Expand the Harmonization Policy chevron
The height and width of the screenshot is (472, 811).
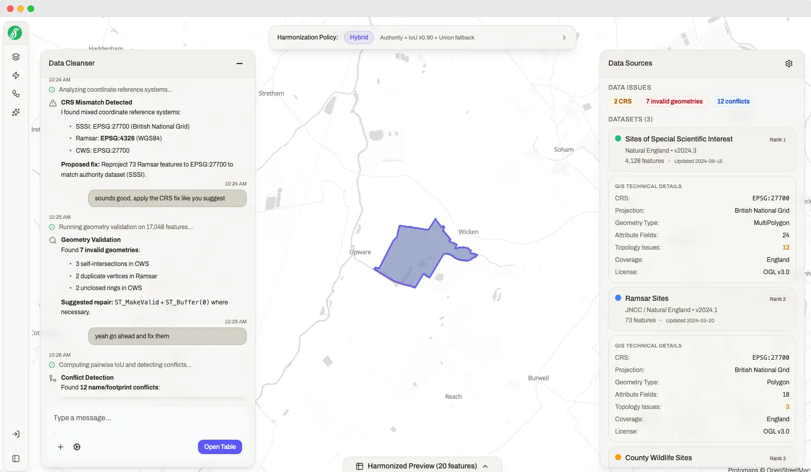coord(564,37)
